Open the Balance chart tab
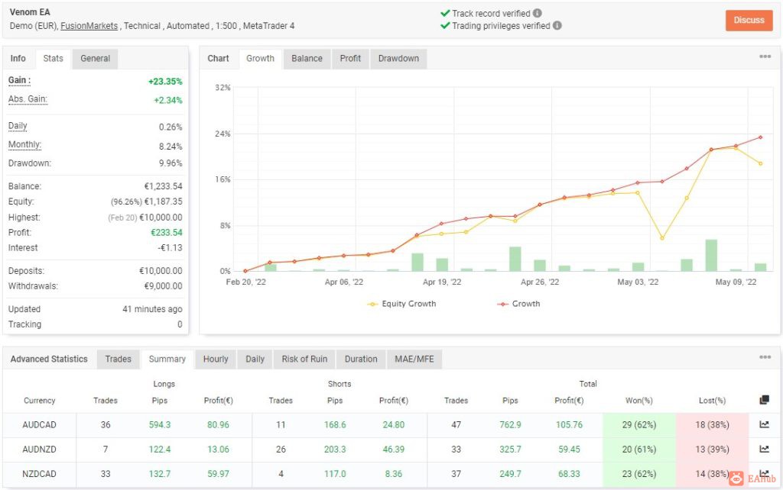Image resolution: width=783 pixels, height=490 pixels. coord(307,58)
